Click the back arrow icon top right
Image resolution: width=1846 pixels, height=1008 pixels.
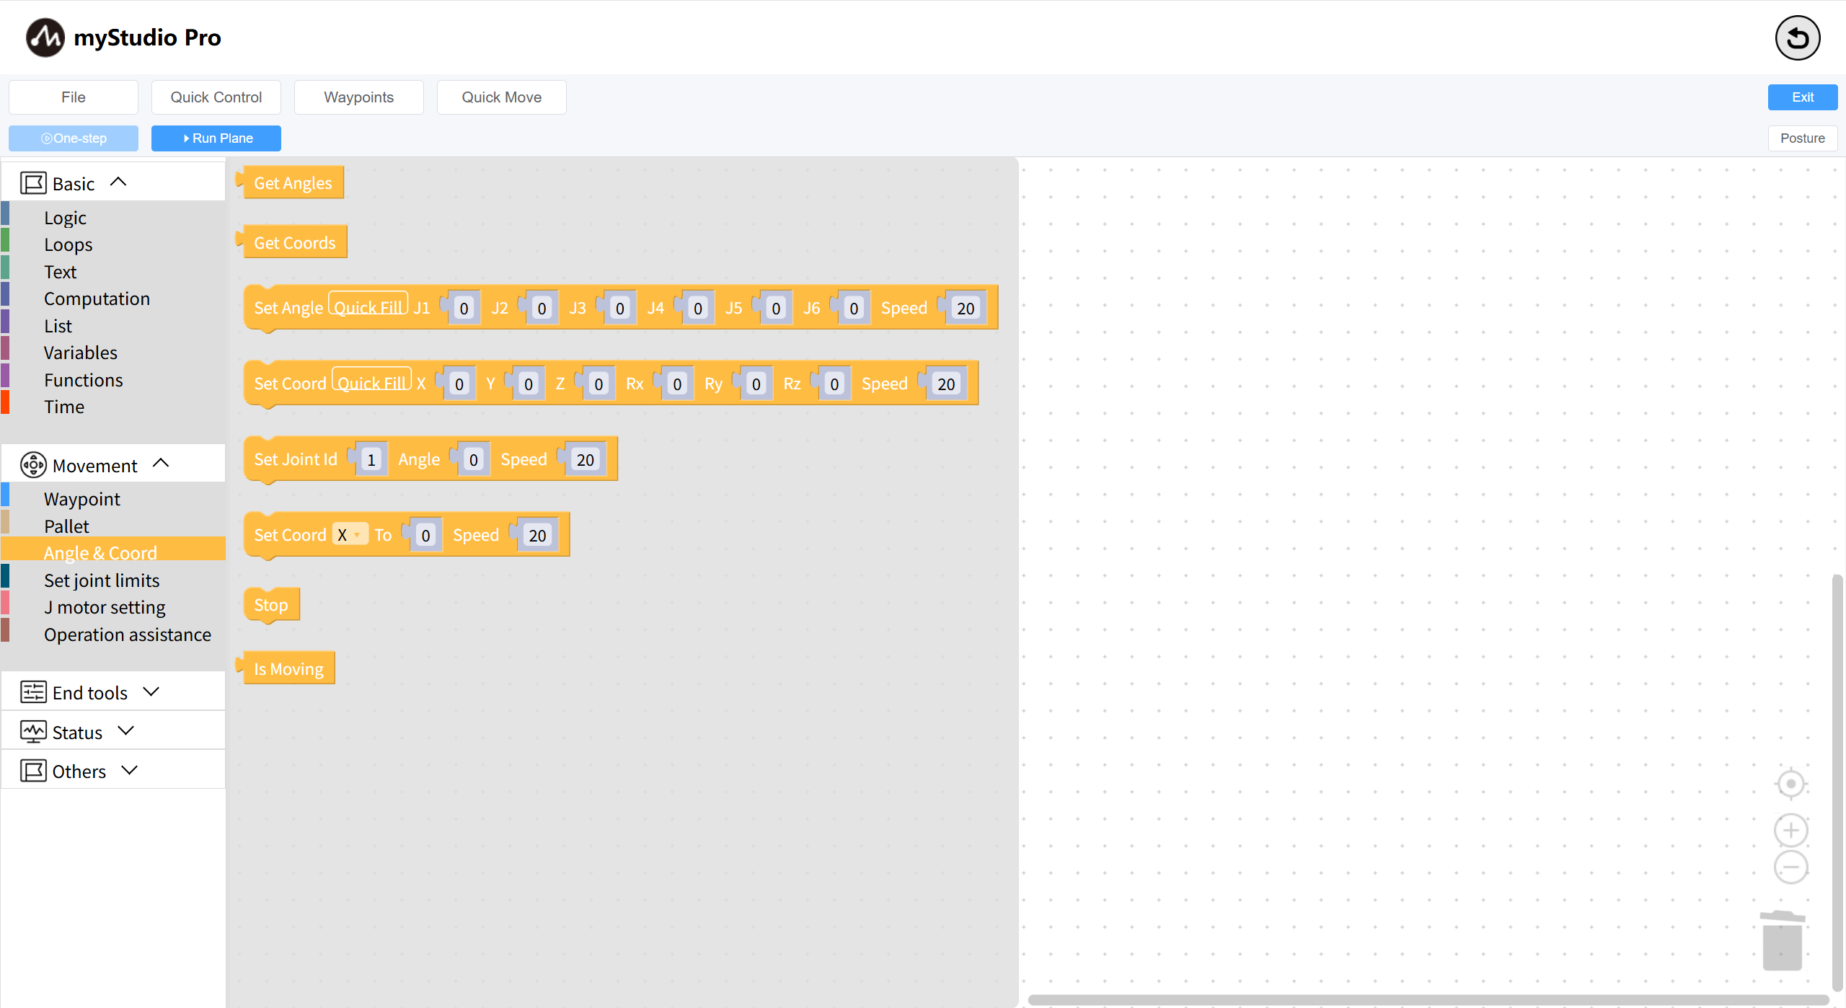[x=1796, y=37]
